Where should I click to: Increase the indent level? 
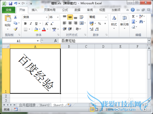(x=70, y=29)
